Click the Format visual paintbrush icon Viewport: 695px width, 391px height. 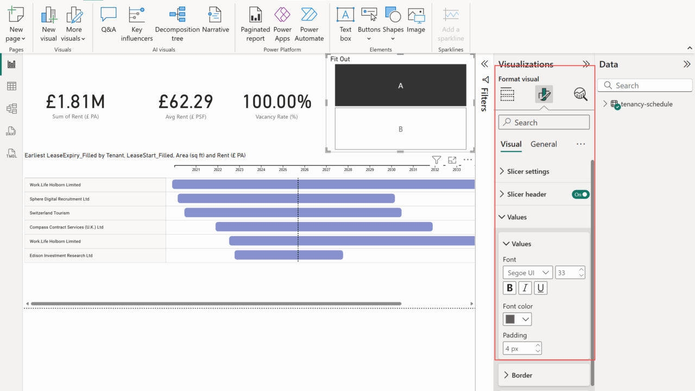(544, 94)
